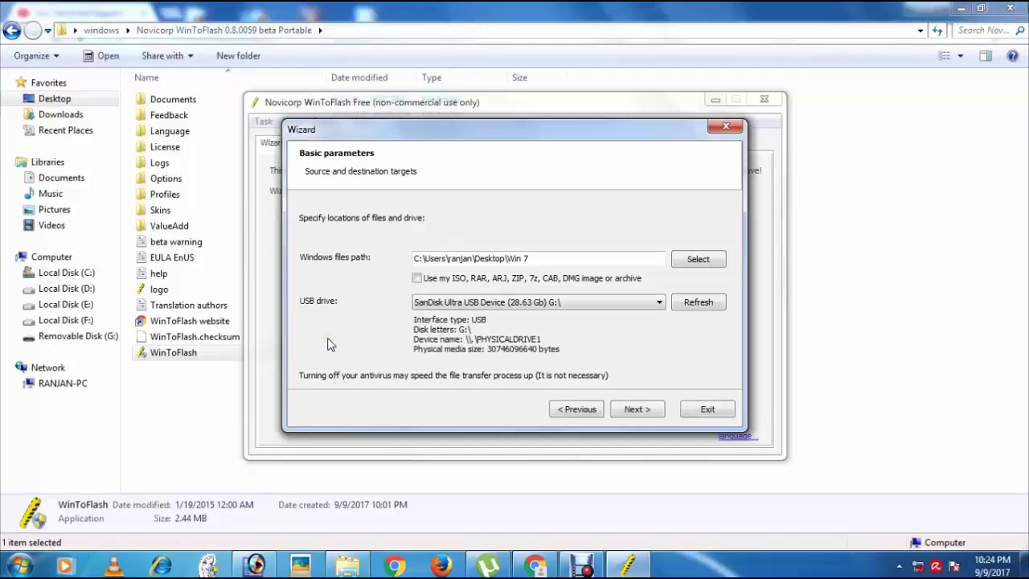Open the Organize menu
Image resolution: width=1029 pixels, height=579 pixels.
(36, 55)
